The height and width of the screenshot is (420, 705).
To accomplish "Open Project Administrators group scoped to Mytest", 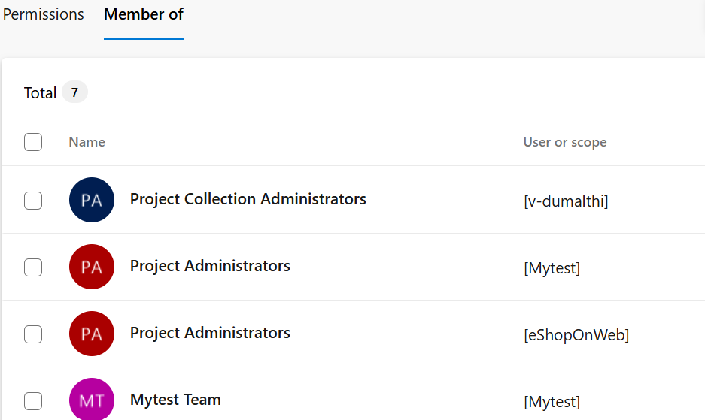I will [210, 266].
